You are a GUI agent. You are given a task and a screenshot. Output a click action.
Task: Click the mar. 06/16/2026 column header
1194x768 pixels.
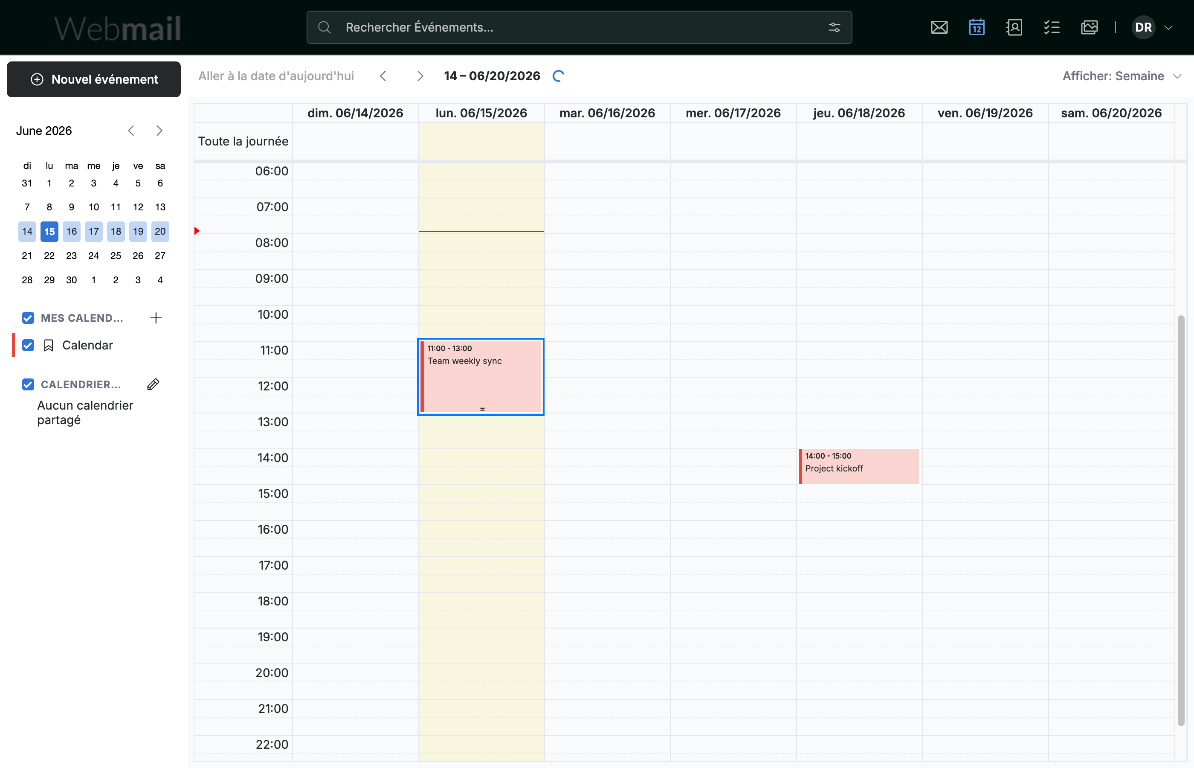tap(607, 113)
